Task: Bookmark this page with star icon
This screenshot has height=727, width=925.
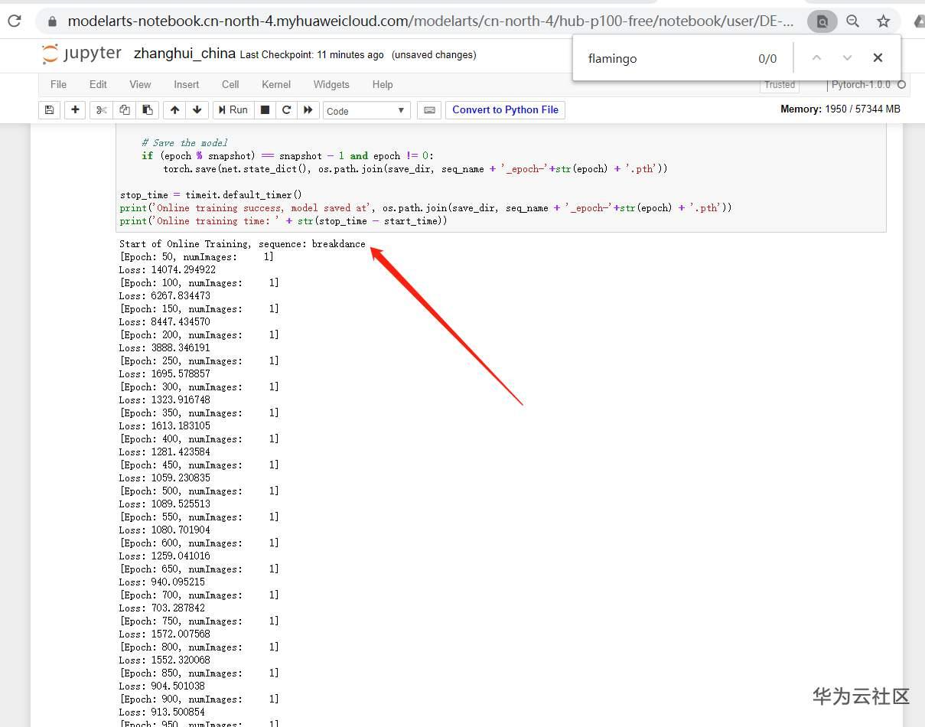Action: tap(883, 21)
